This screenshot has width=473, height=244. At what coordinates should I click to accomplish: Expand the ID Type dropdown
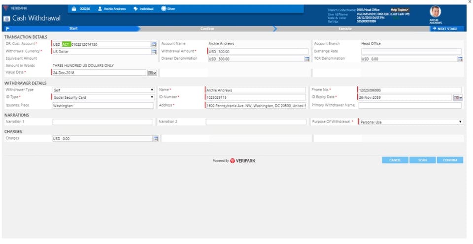(103, 97)
